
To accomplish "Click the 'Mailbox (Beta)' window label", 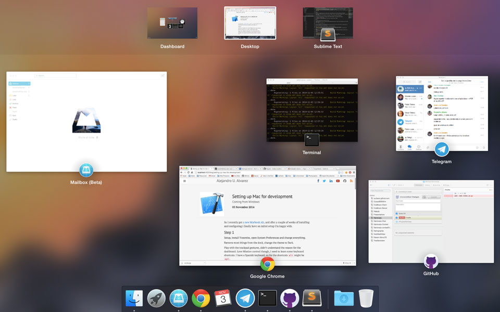I will (x=86, y=183).
